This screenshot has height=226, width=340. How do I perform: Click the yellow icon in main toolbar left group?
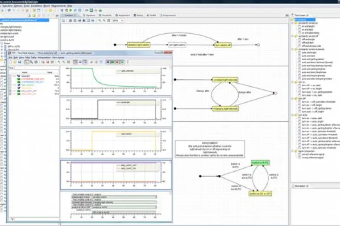(x=34, y=10)
